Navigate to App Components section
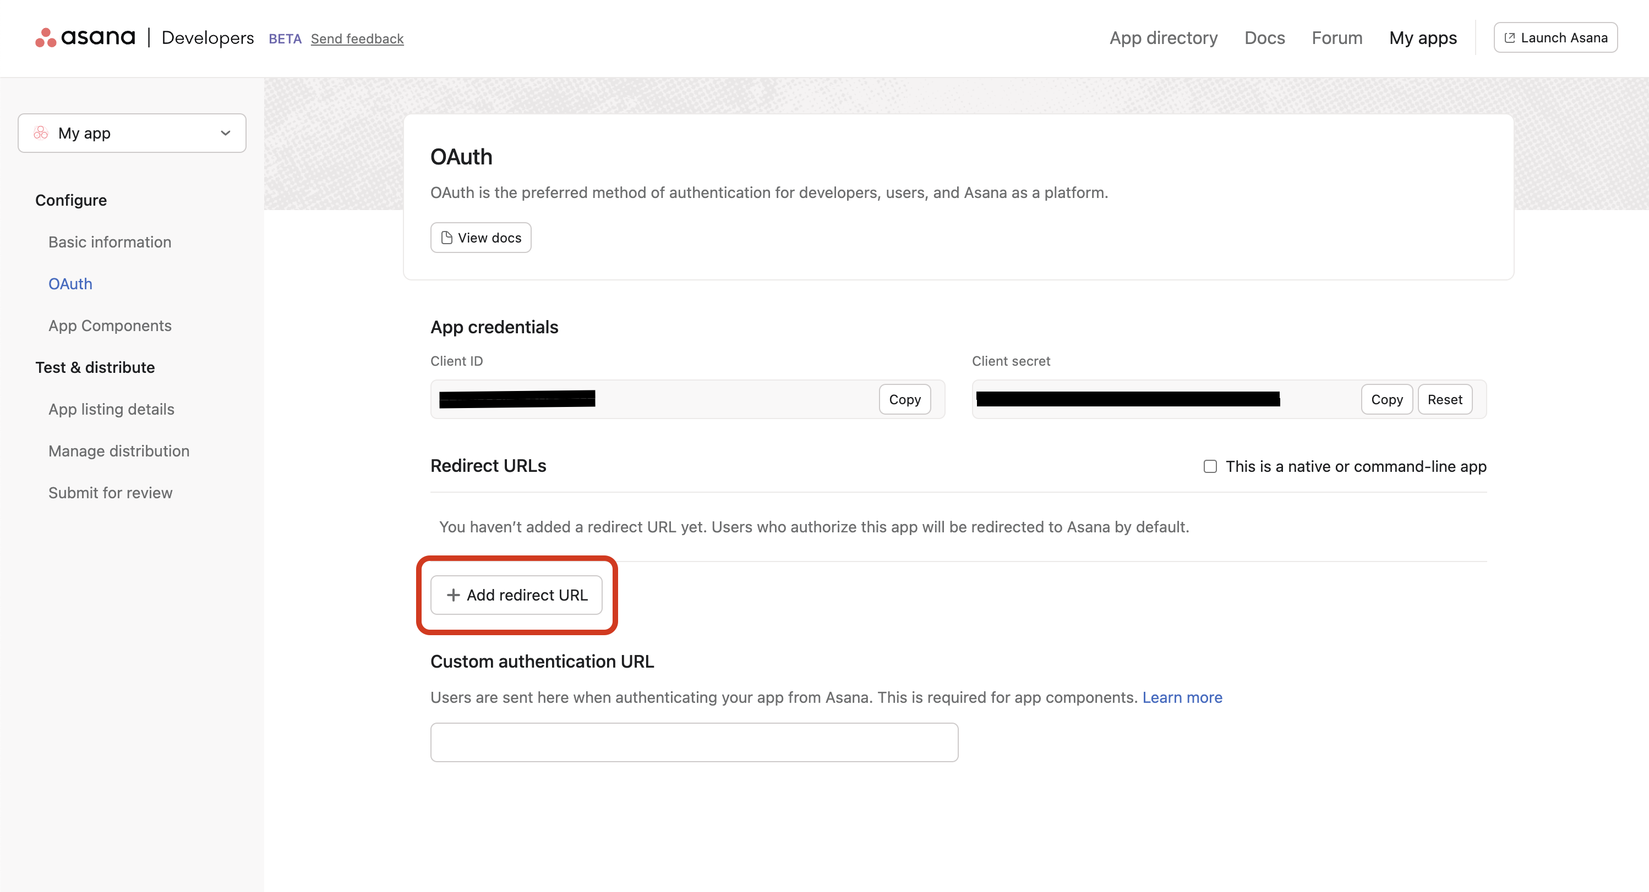Image resolution: width=1649 pixels, height=892 pixels. pyautogui.click(x=110, y=326)
